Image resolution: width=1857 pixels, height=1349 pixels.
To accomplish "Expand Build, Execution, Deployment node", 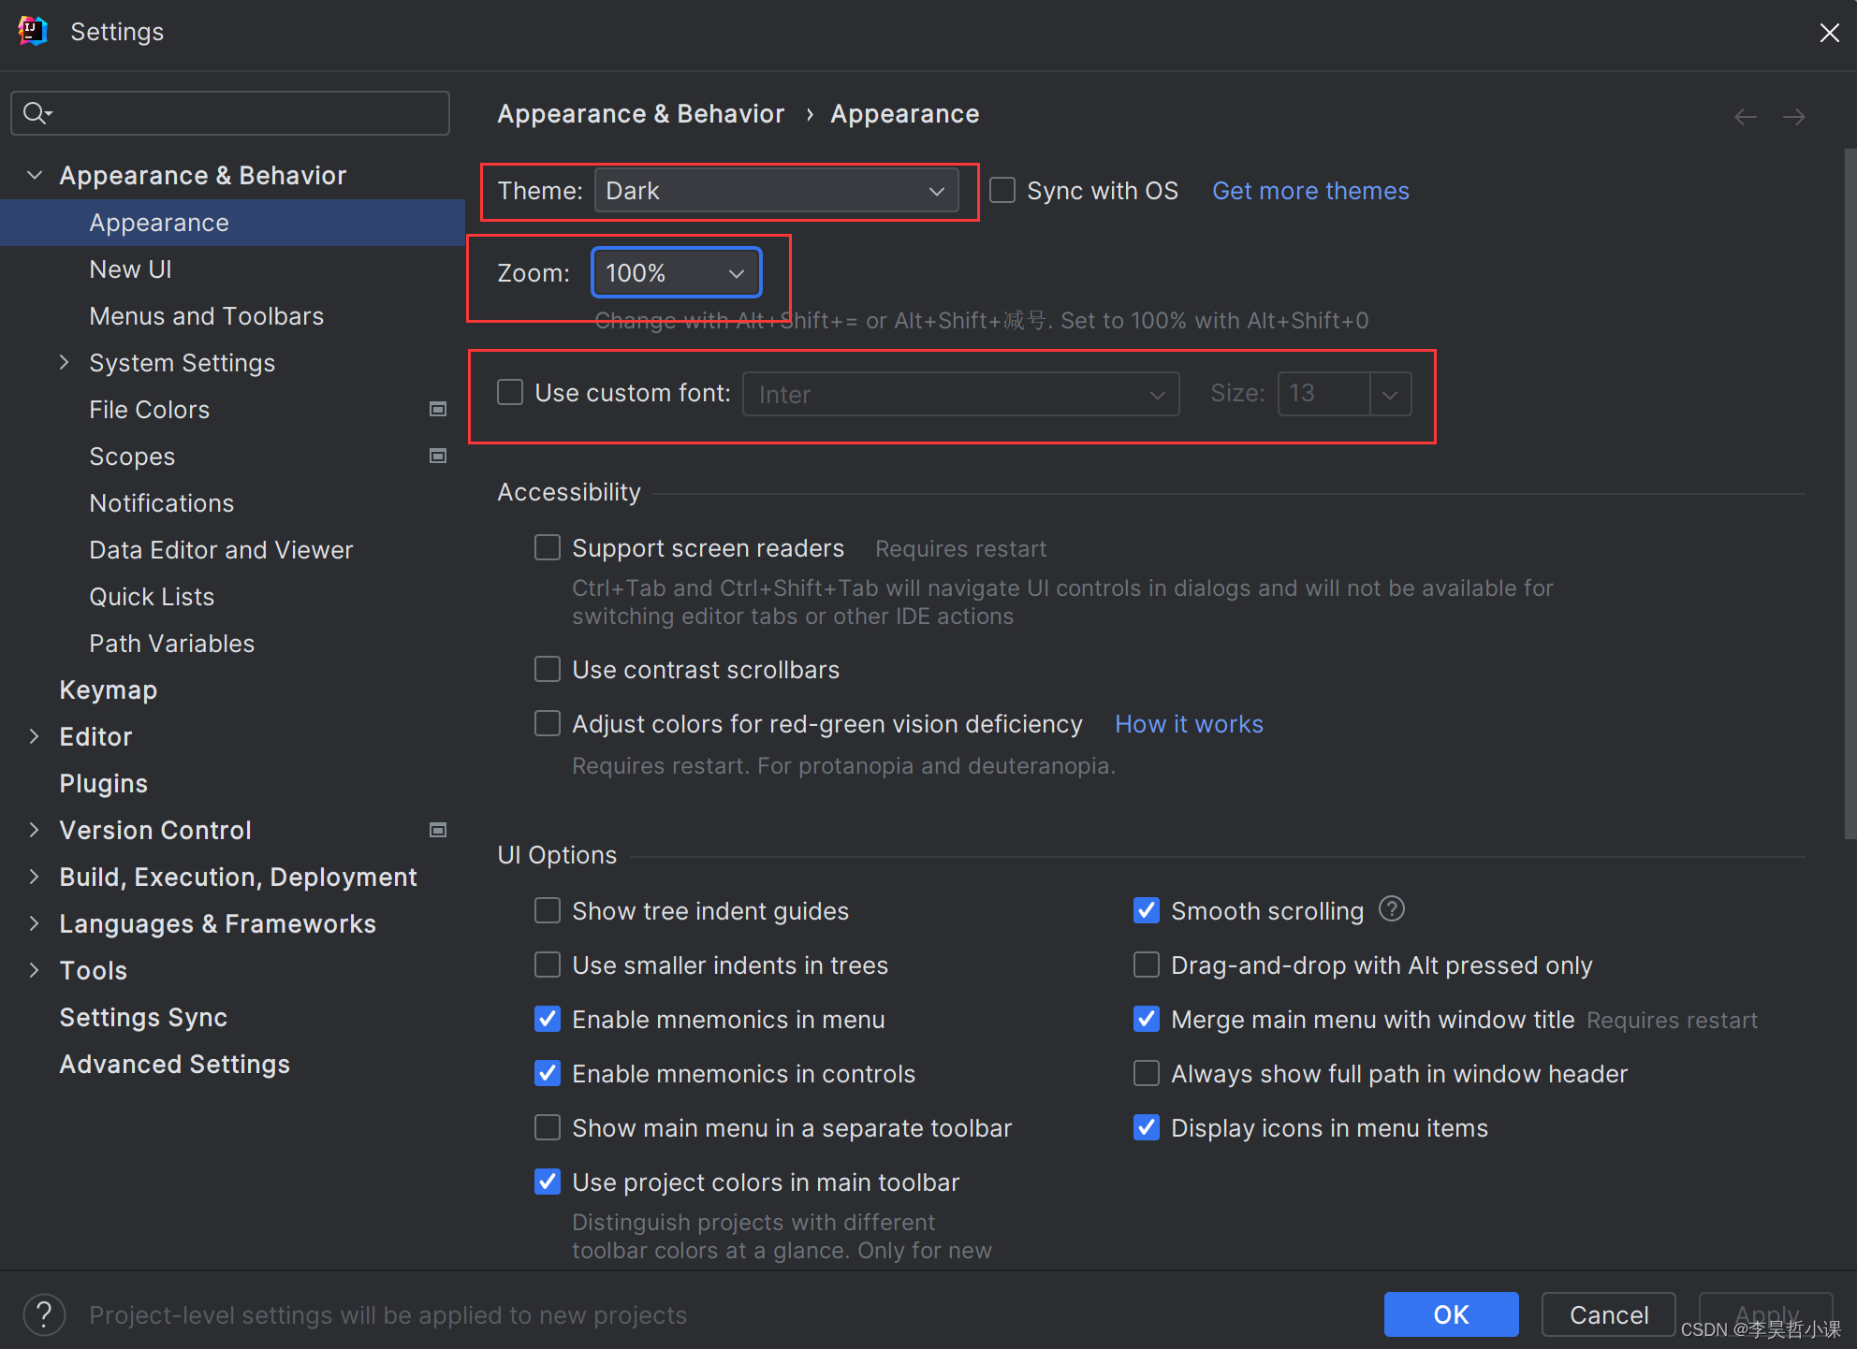I will 35,877.
